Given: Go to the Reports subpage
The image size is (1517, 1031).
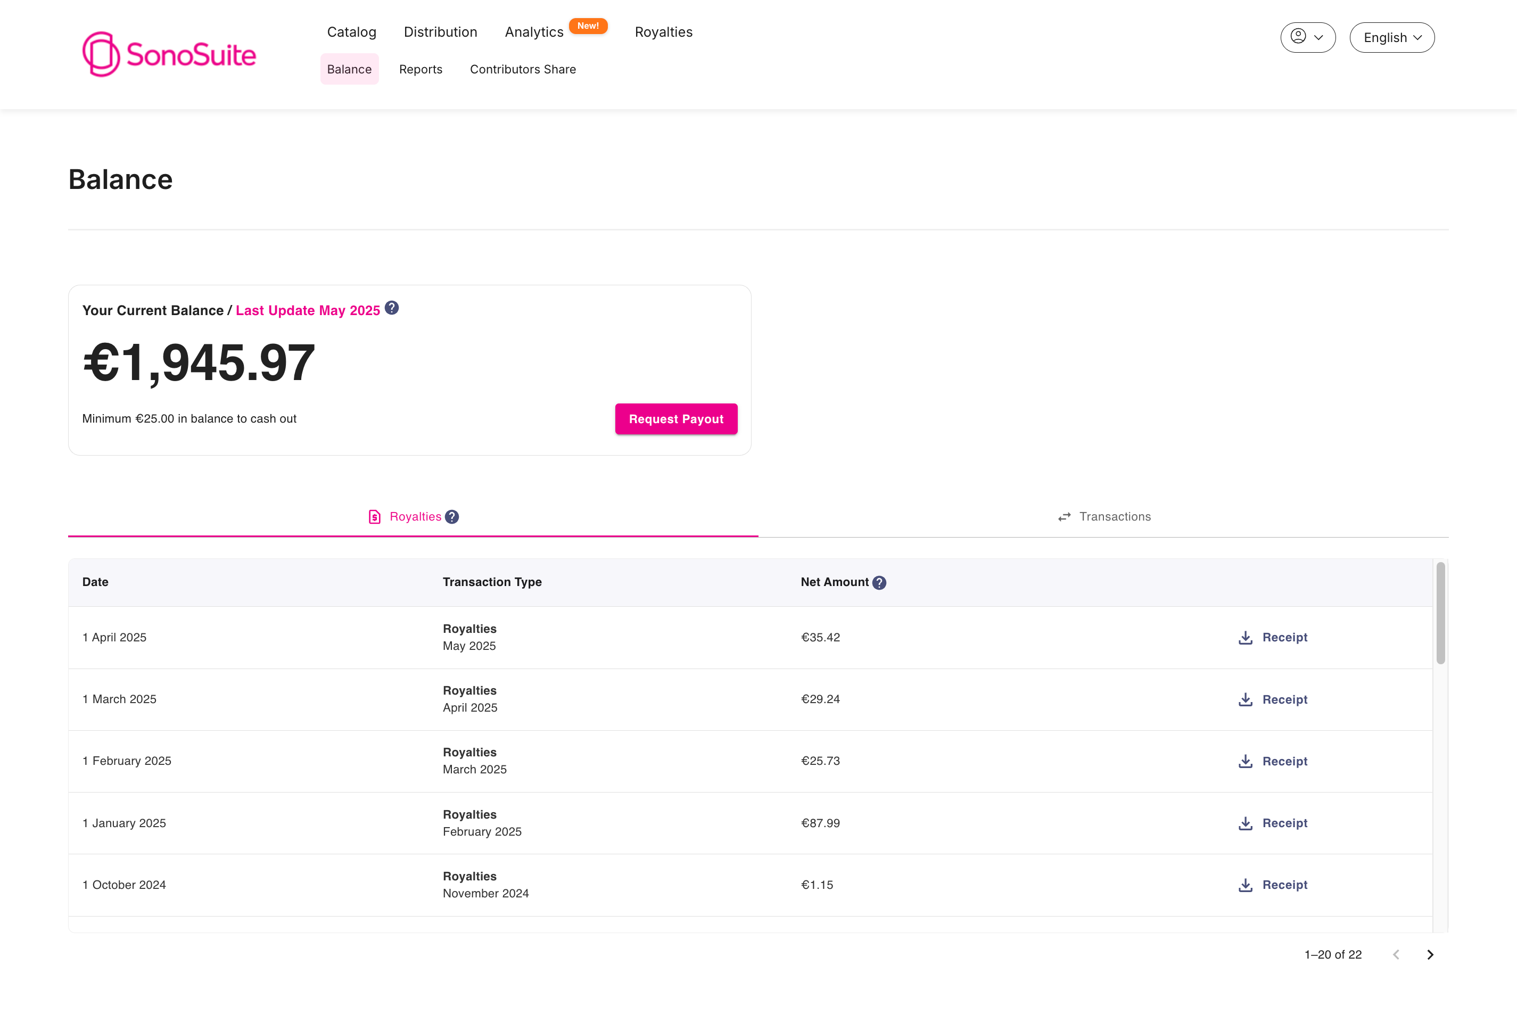Looking at the screenshot, I should click(x=421, y=69).
